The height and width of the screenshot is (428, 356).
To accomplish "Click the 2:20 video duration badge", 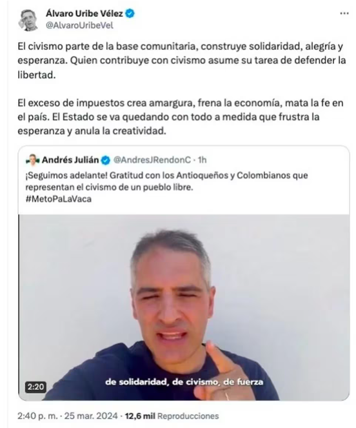I will [x=35, y=387].
